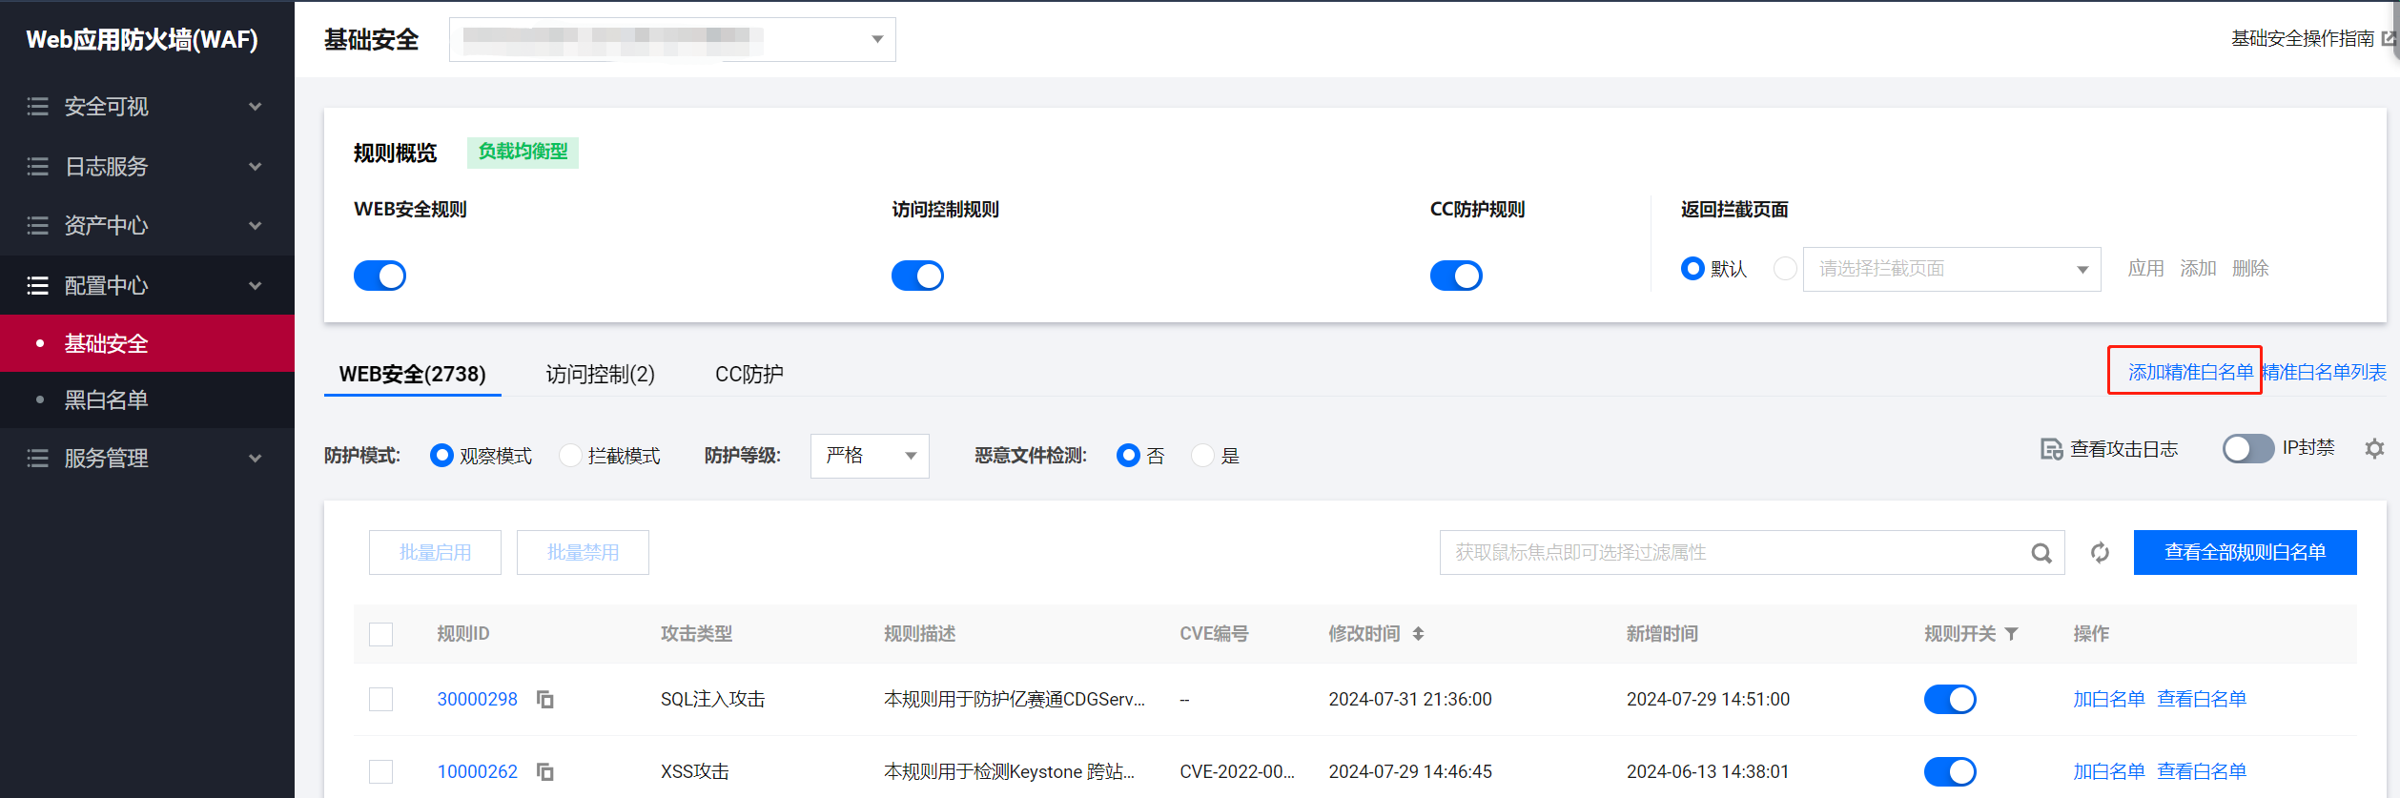The width and height of the screenshot is (2400, 798).
Task: Check the checkbox for rule 30000298
Action: coord(381,700)
